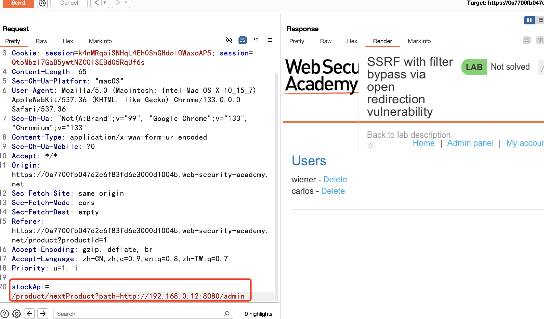544x319 pixels.
Task: Switch Response view to Pretty tab
Action: click(x=296, y=41)
